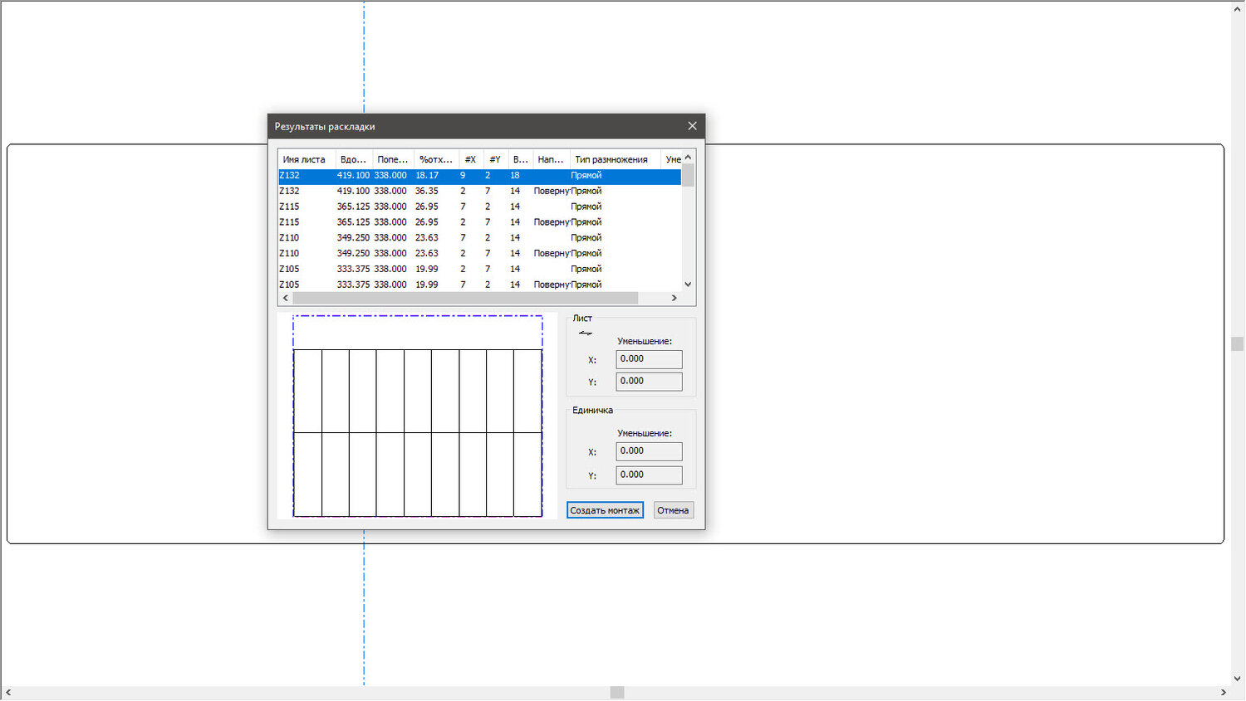Focus the Лист Уменьшение Y field
Viewport: 1246px width, 701px height.
click(649, 382)
